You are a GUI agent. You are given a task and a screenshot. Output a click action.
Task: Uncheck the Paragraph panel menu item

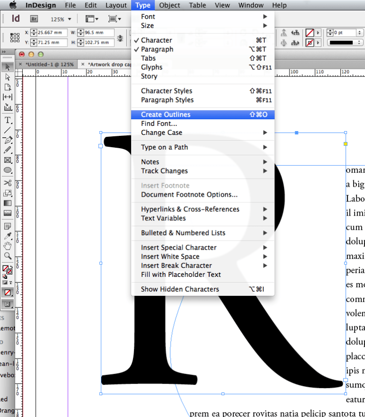point(157,49)
